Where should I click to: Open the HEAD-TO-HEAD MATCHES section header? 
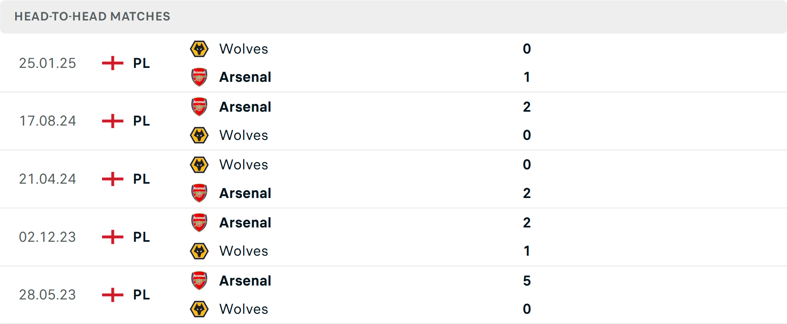(x=92, y=17)
